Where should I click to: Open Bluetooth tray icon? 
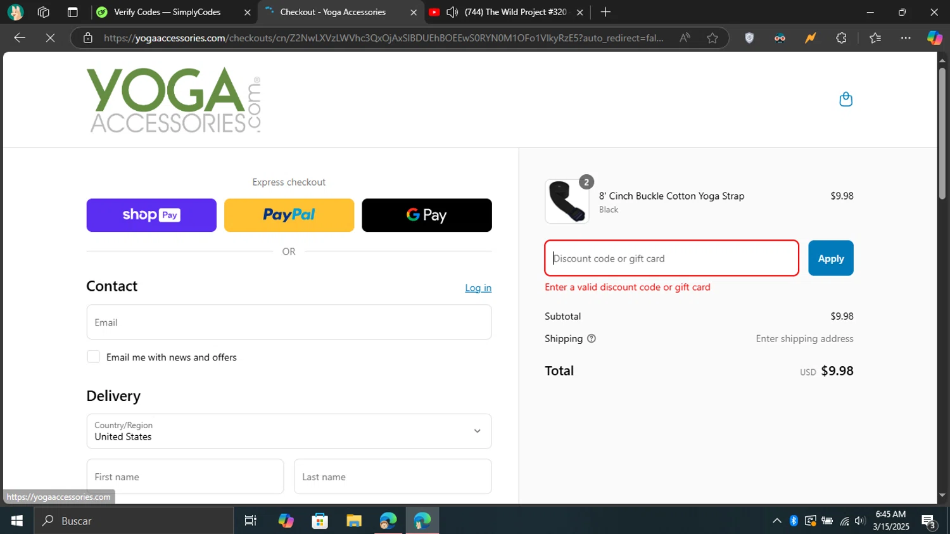794,521
